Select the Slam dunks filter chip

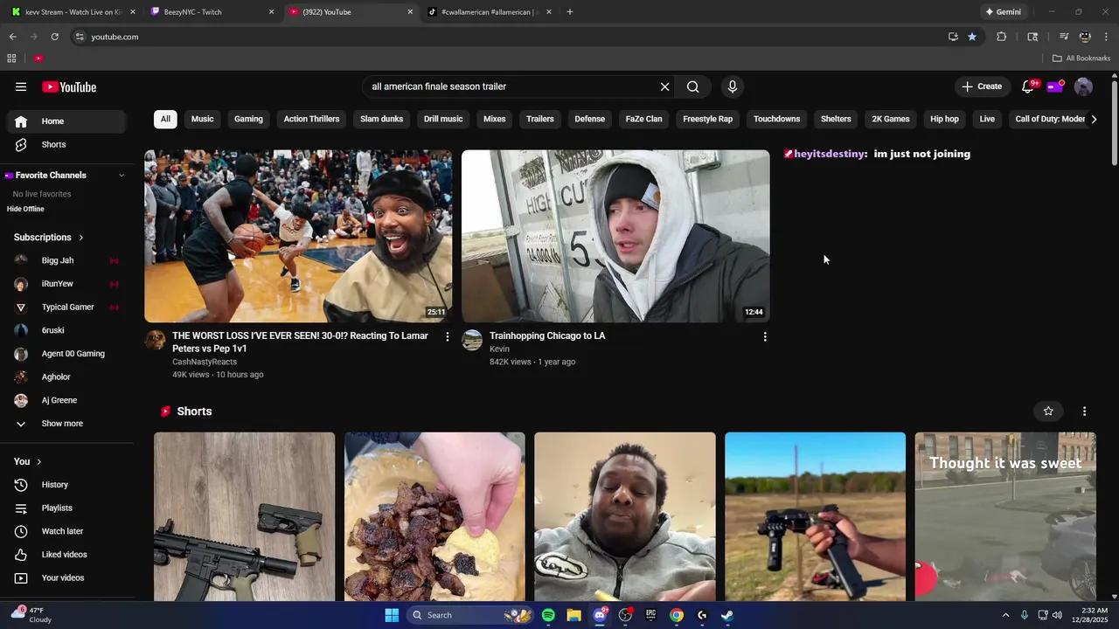pos(381,119)
